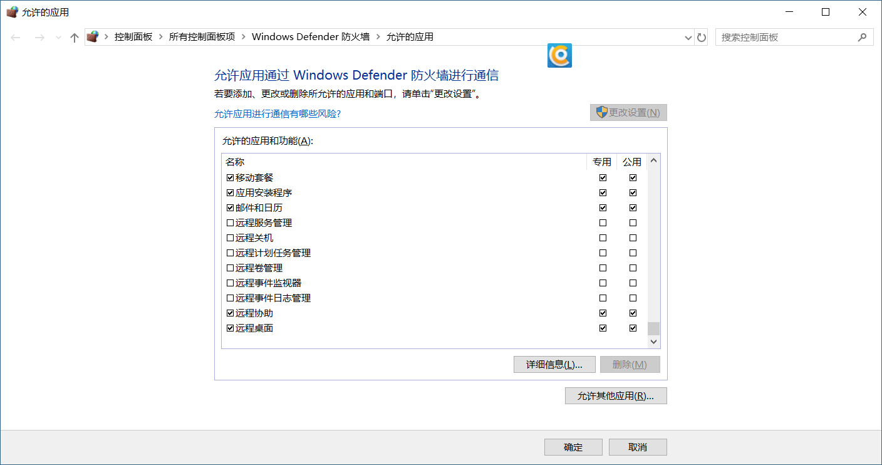Image resolution: width=882 pixels, height=465 pixels.
Task: Toggle 专用 checkbox for 远程协助
Action: [x=603, y=313]
